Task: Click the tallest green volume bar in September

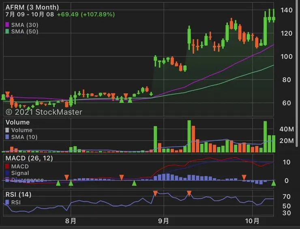Action: pos(189,136)
